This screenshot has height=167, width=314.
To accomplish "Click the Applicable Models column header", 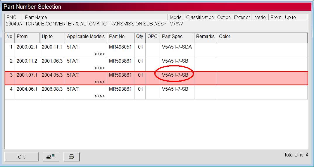I will coord(86,37).
